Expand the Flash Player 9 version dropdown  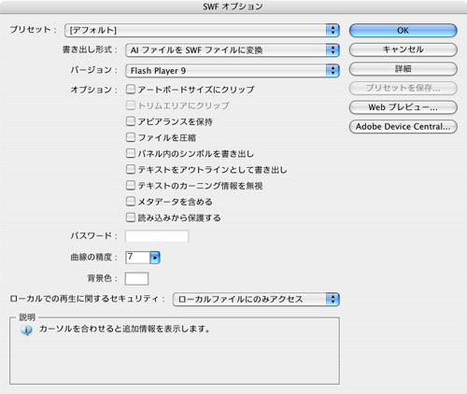click(233, 71)
